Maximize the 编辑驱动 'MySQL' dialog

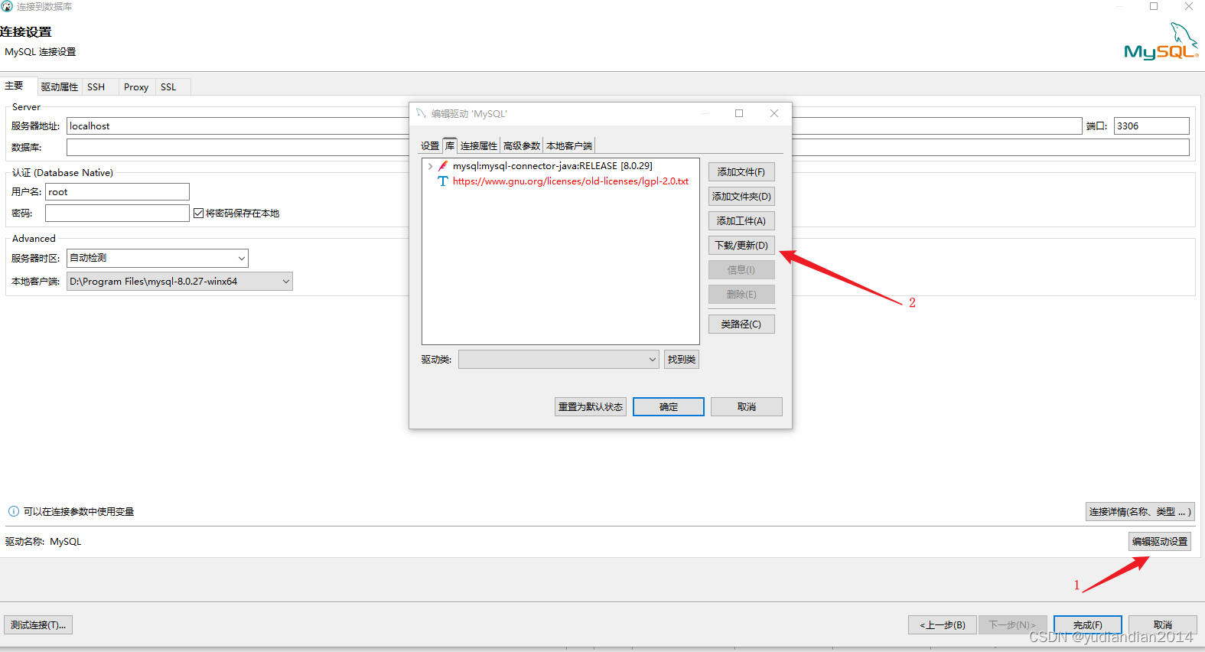coord(739,113)
